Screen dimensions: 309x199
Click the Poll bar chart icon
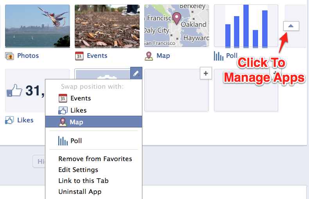coord(219,56)
